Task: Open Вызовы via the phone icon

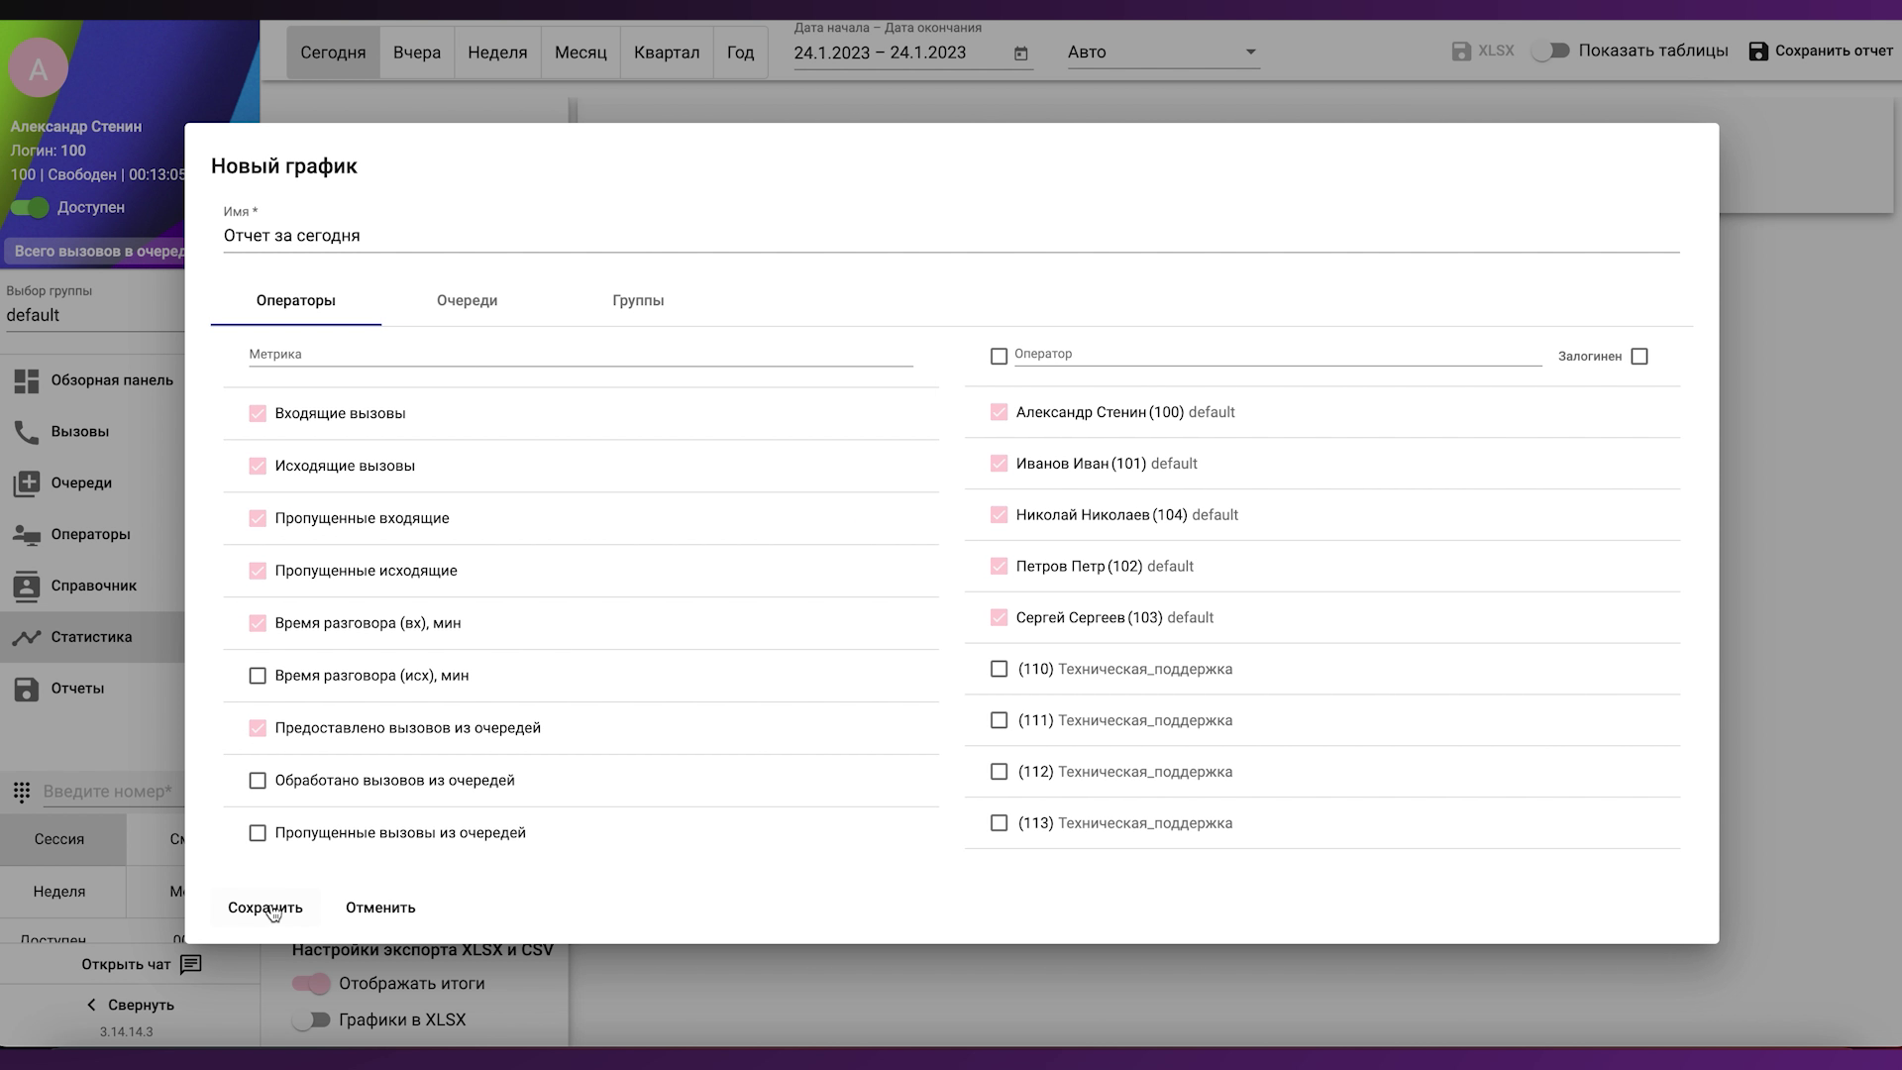Action: point(27,432)
